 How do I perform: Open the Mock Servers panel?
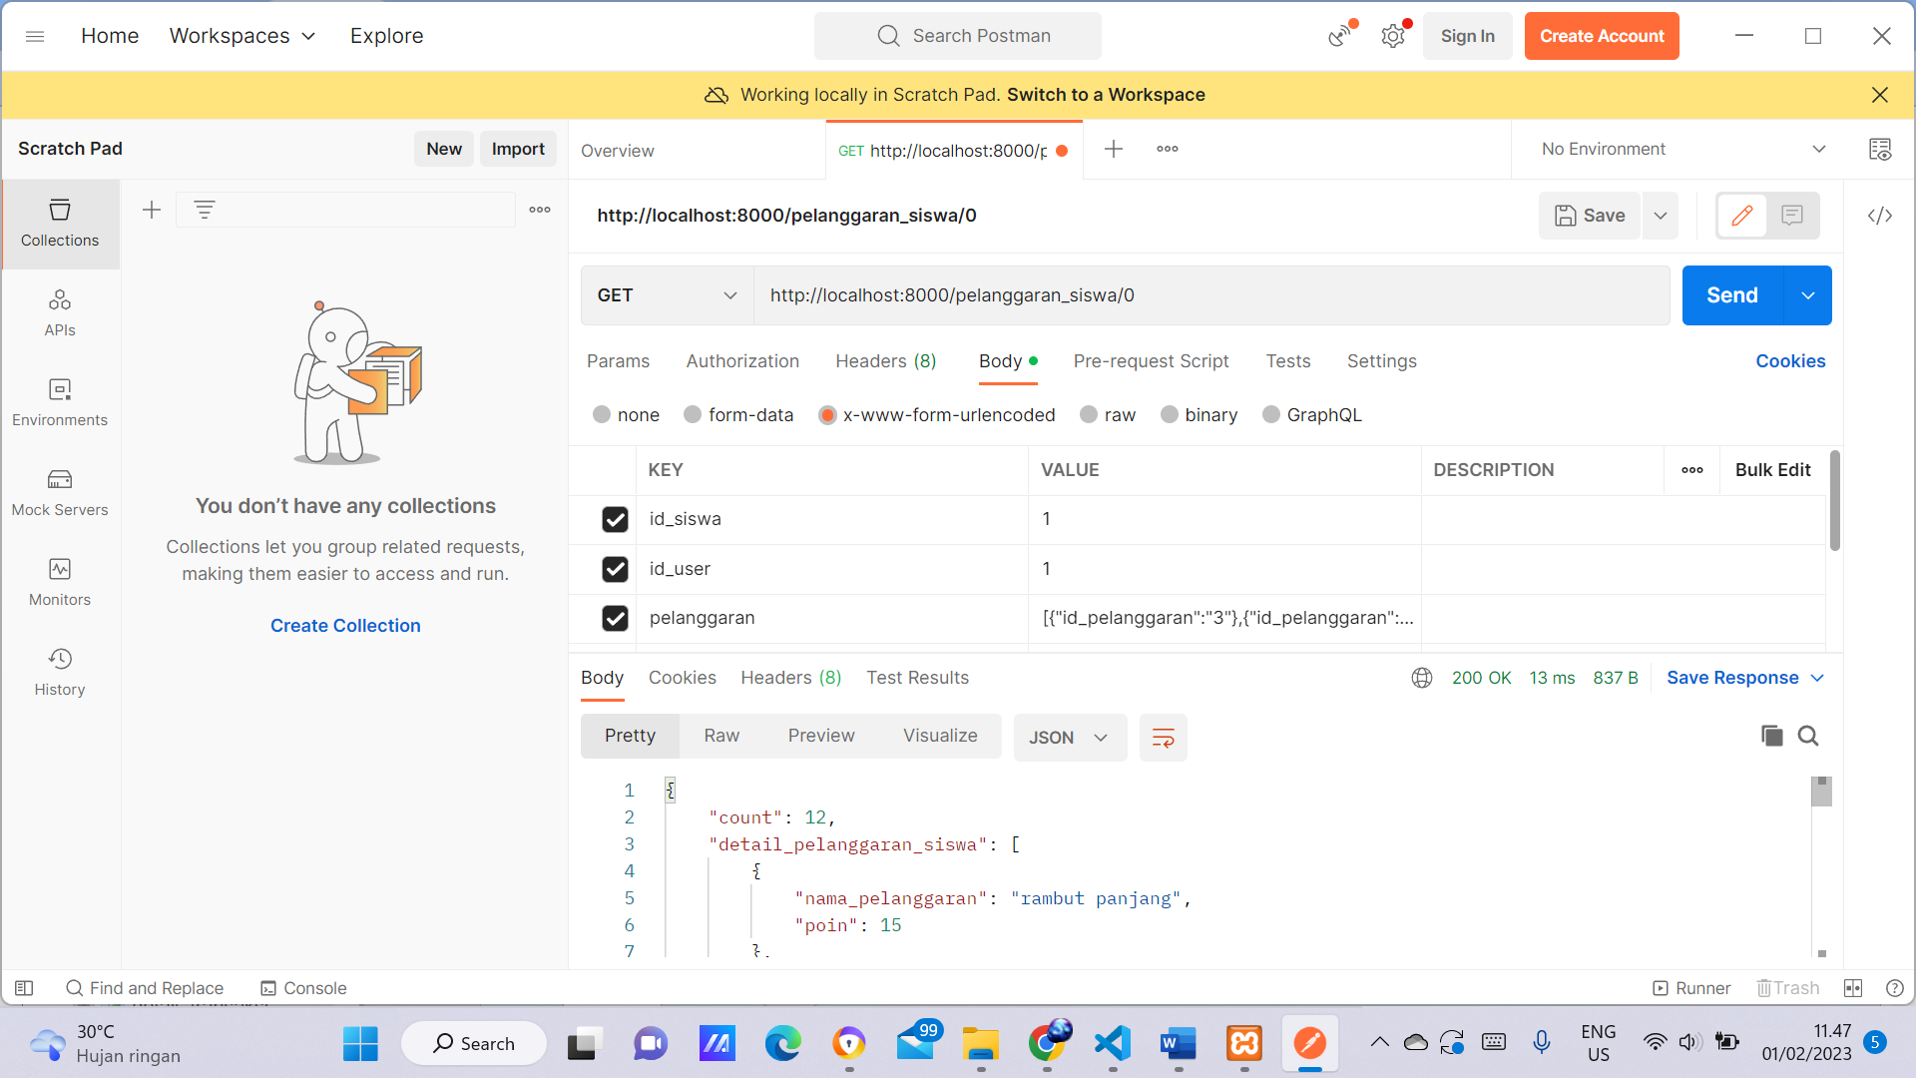[x=59, y=492]
